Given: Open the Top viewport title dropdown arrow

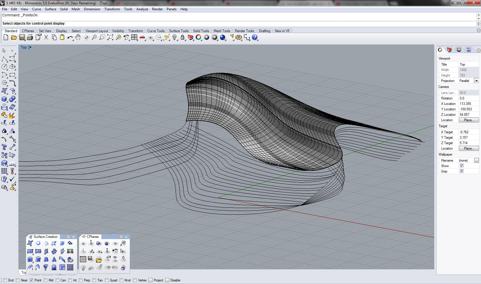Looking at the screenshot, I should tap(30, 47).
